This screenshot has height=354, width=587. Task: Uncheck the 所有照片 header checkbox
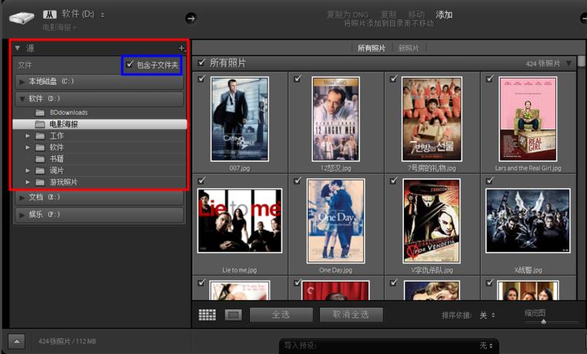click(x=202, y=62)
